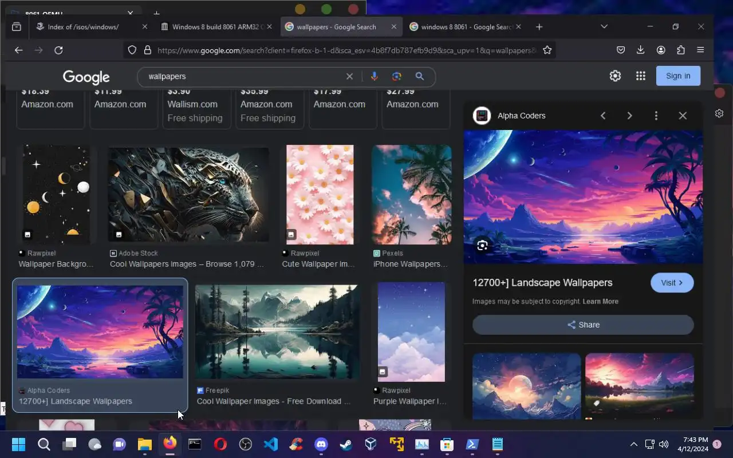Open Google quick settings gear
Screen dimensions: 733x458
[615, 76]
